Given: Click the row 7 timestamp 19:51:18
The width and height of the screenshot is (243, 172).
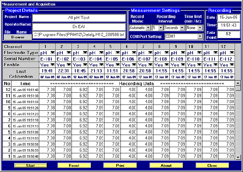Looking at the screenshot, I should (x=25, y=120).
